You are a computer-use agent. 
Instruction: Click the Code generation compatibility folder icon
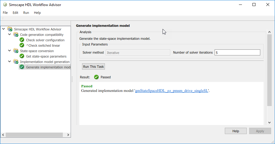point(16,35)
